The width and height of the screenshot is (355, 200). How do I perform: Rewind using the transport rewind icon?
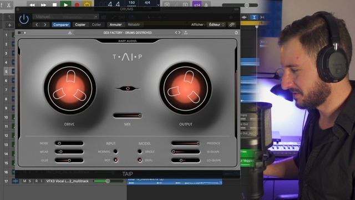coord(32,5)
